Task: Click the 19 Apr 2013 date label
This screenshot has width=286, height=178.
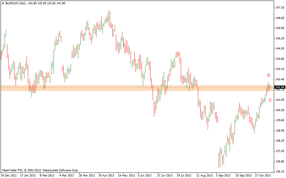Action: (106, 176)
